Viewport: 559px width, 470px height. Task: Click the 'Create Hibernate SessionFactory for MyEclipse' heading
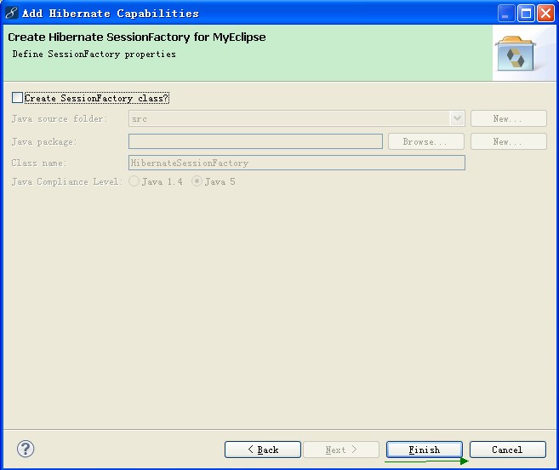point(136,37)
